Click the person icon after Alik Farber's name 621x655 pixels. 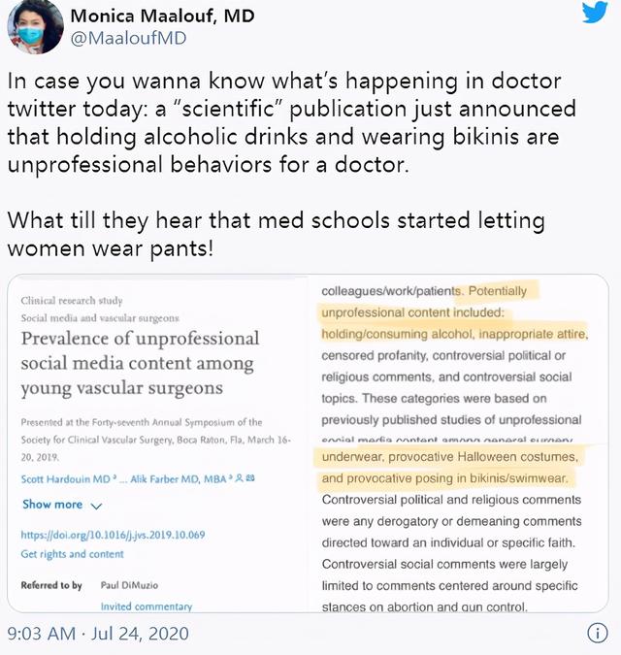click(x=240, y=477)
